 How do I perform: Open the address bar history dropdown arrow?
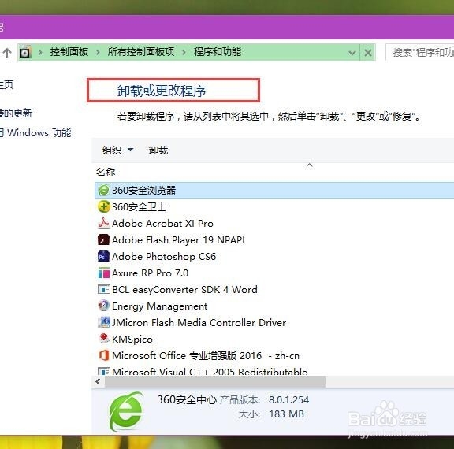click(x=352, y=53)
